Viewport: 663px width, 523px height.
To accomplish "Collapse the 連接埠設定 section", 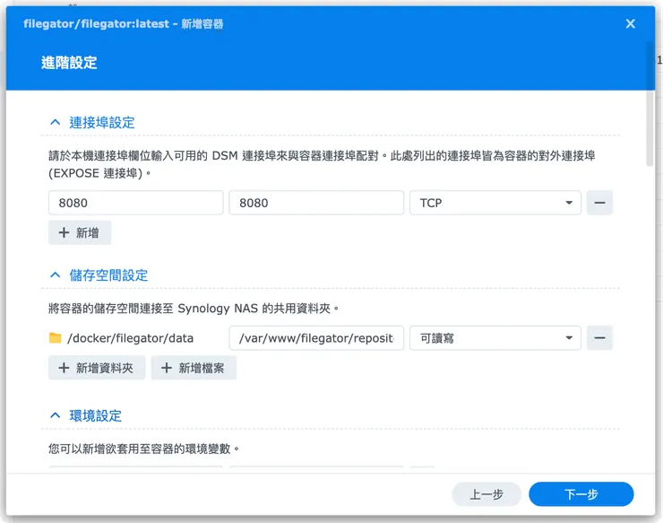I will tap(55, 122).
